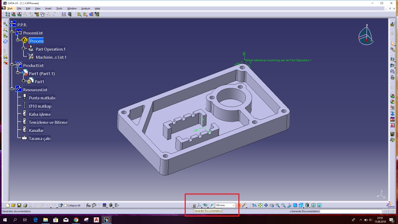398x224 pixels.
Task: Select the Tarama çakı resource
Action: tap(40, 139)
